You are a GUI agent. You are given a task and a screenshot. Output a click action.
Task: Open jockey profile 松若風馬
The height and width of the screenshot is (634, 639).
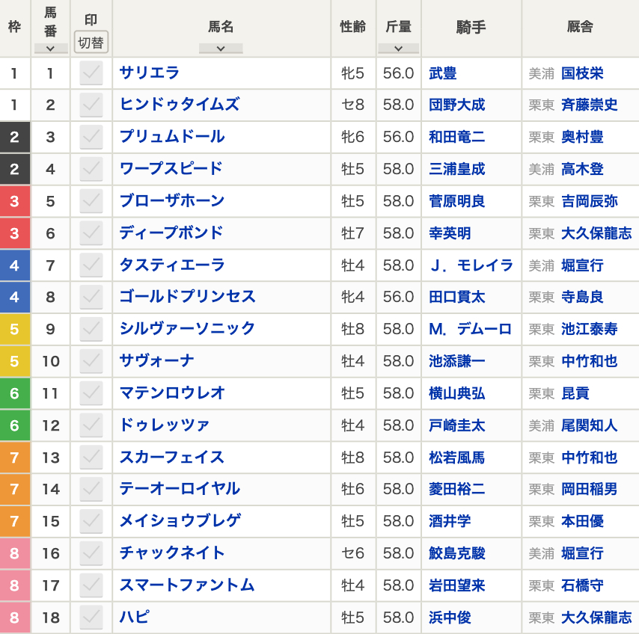pos(457,458)
